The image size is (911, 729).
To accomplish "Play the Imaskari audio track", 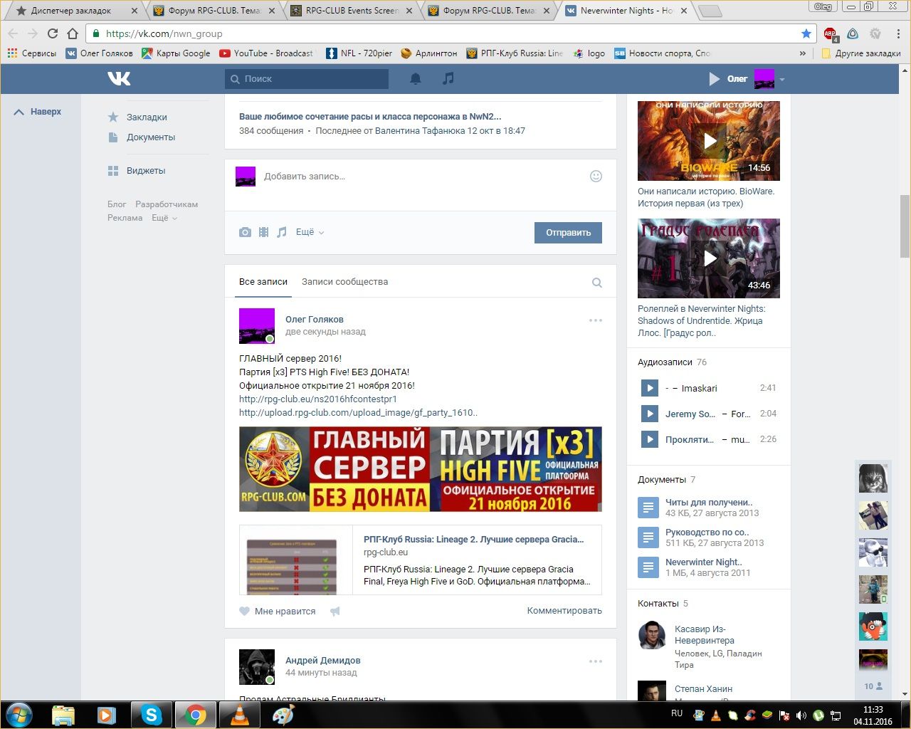I will (649, 388).
